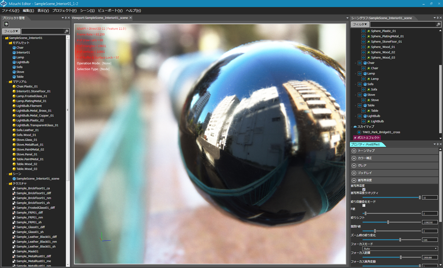Toggle visibility of Table group node

[x=360, y=105]
